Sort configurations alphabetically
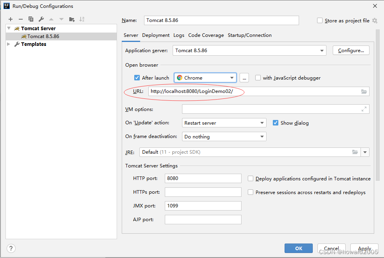Image resolution: width=384 pixels, height=258 pixels. pyautogui.click(x=82, y=19)
